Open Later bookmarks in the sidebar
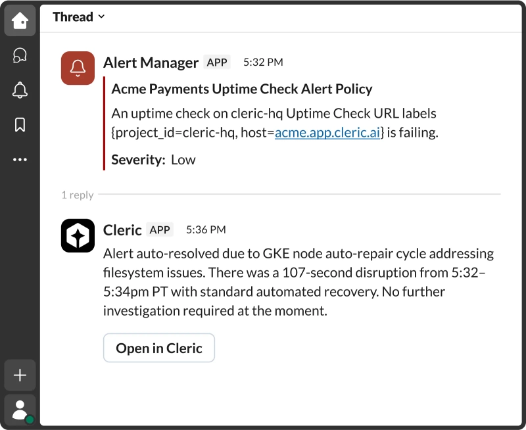This screenshot has height=430, width=526. 20,125
